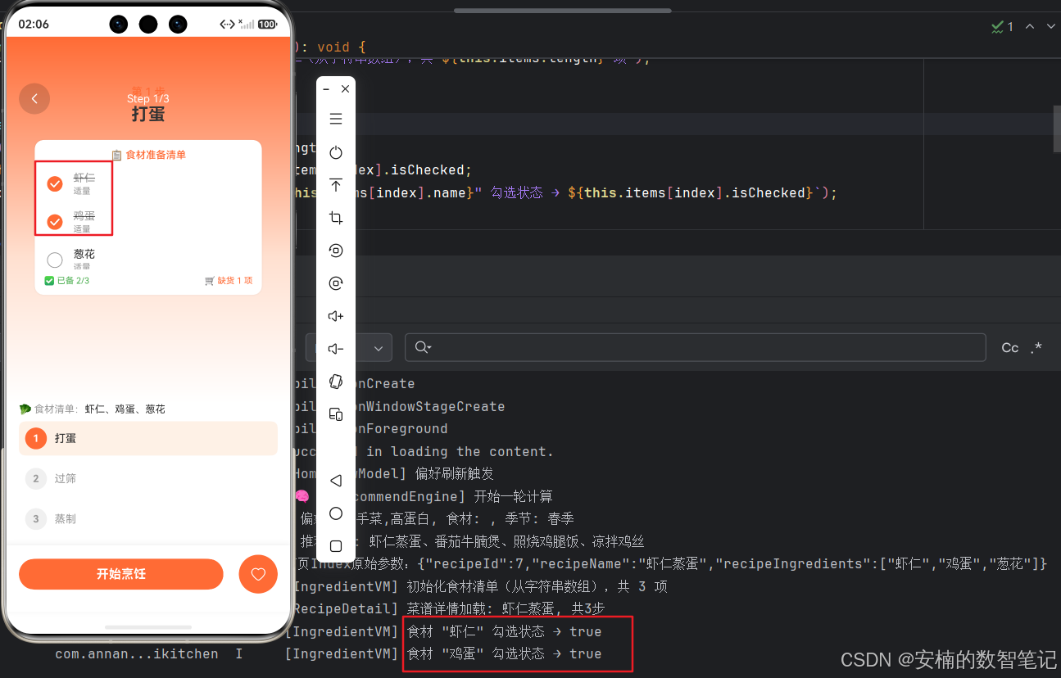Viewport: 1061px width, 678px height.
Task: Click the emulator volume down icon
Action: [x=336, y=349]
